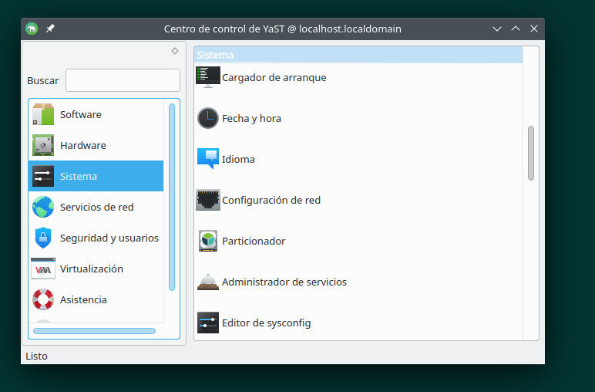The width and height of the screenshot is (595, 392).
Task: Click the Sistema group header in module pane
Action: tap(358, 55)
